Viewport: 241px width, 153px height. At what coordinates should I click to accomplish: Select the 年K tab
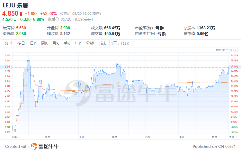78,43
